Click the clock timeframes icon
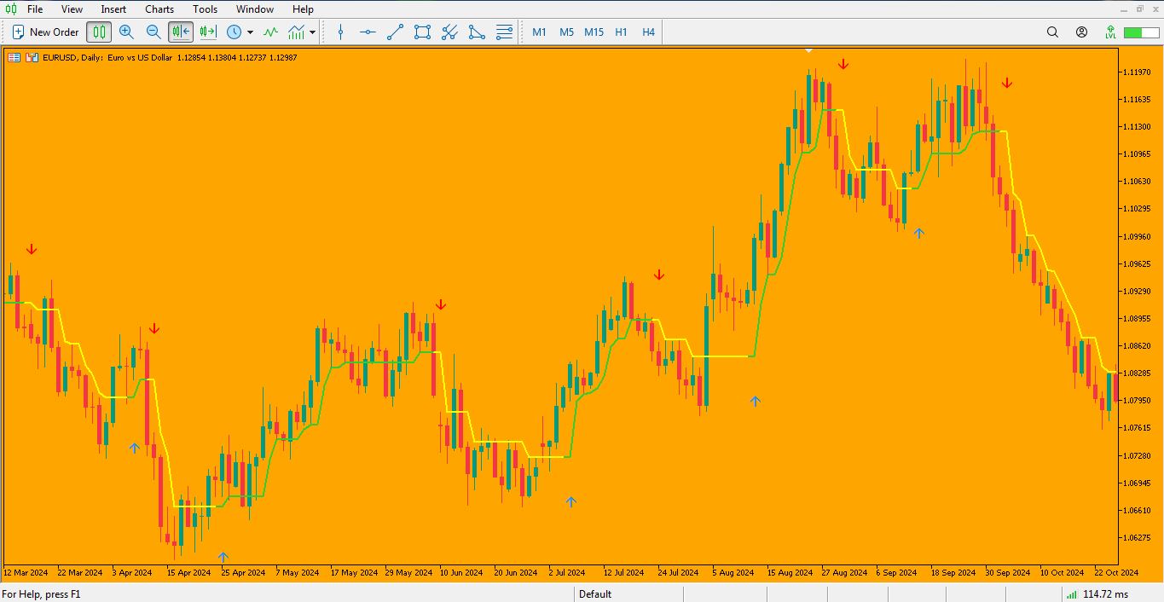Viewport: 1164px width, 602px height. pos(234,32)
